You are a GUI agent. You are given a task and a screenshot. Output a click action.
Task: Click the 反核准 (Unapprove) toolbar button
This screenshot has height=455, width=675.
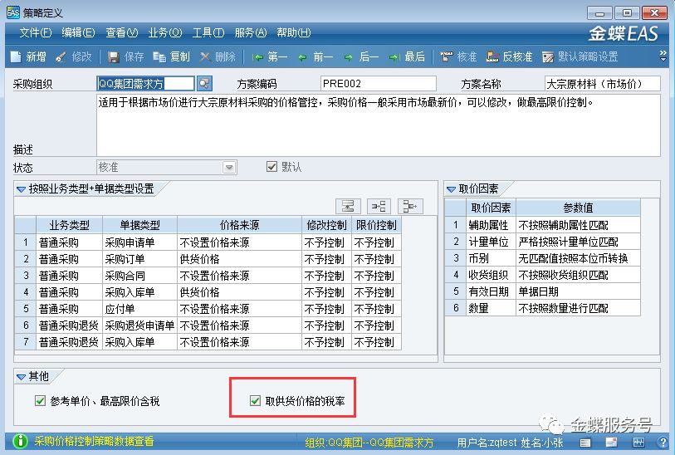pos(510,56)
